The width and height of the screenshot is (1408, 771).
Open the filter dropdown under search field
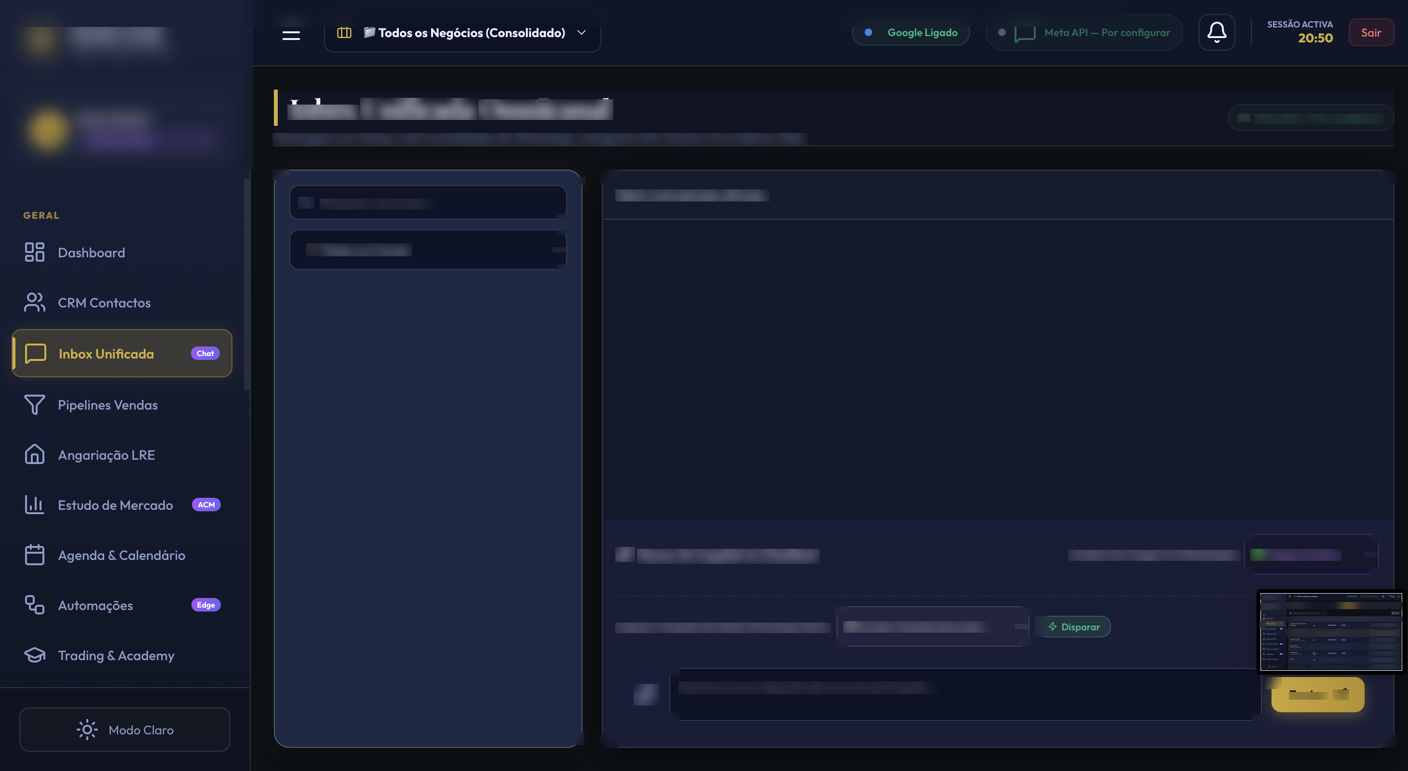pos(428,250)
